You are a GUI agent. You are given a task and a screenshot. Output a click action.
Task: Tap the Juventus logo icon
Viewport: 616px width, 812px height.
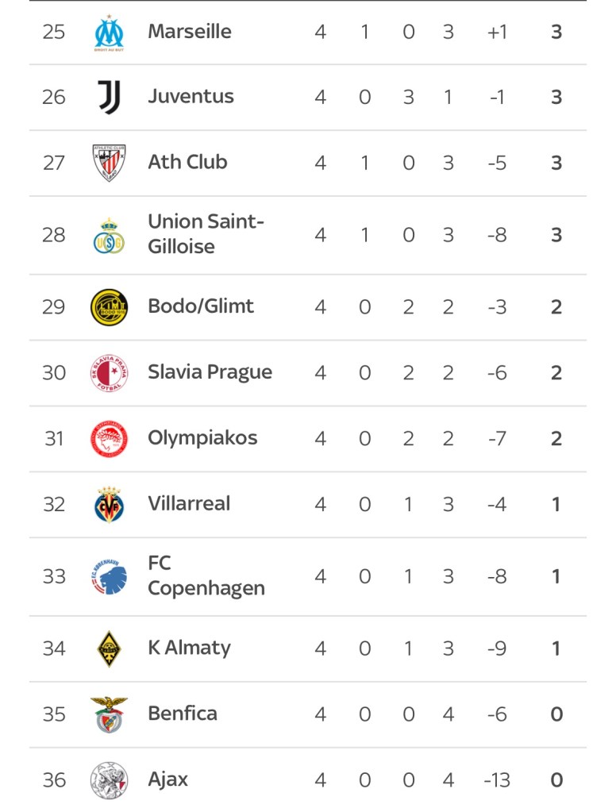click(x=109, y=97)
